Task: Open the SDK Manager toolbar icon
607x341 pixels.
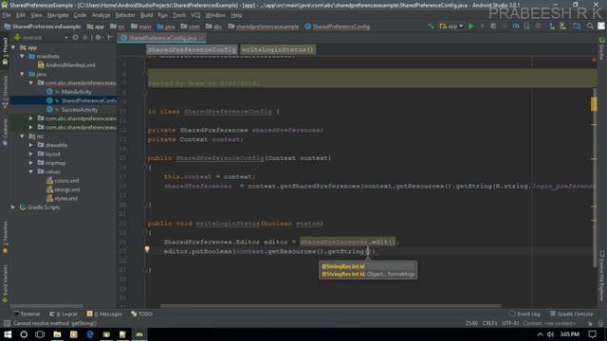Action: point(562,27)
